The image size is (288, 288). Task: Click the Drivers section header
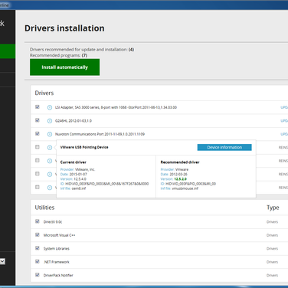(x=44, y=93)
